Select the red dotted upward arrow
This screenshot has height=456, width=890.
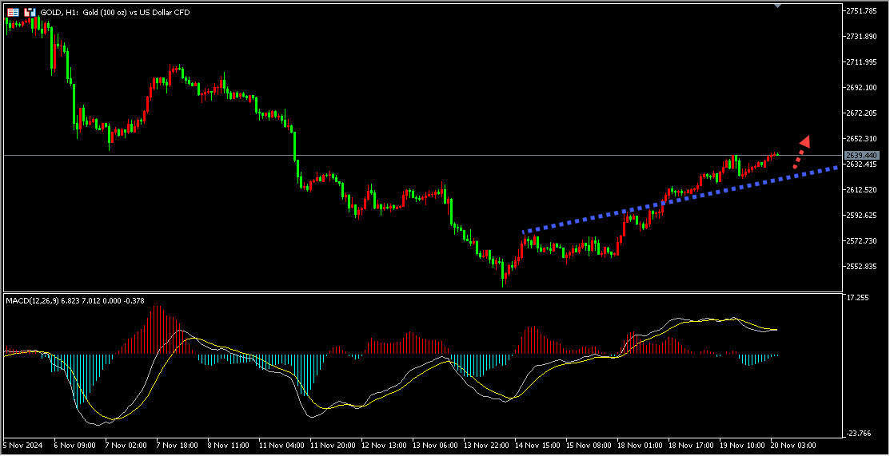coord(800,151)
